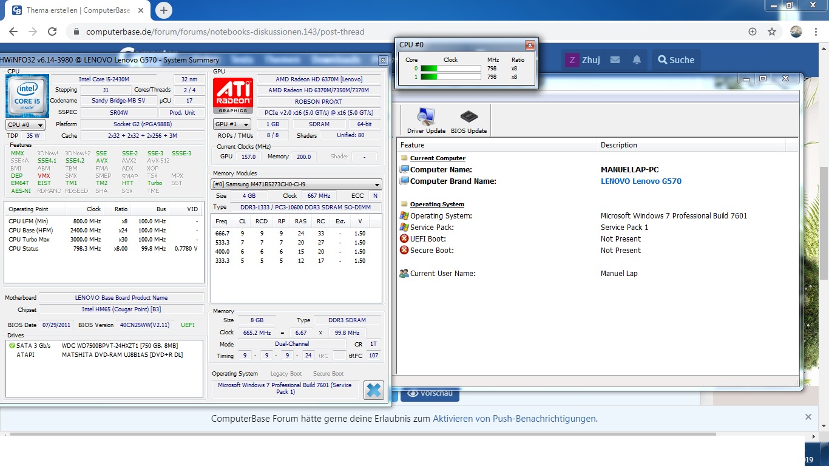Click the Socket G2 (rPGA988B) platform field
829x466 pixels.
click(143, 124)
